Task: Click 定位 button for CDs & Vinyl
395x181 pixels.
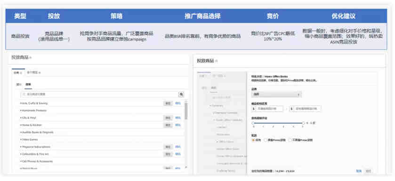Action: tap(168, 118)
